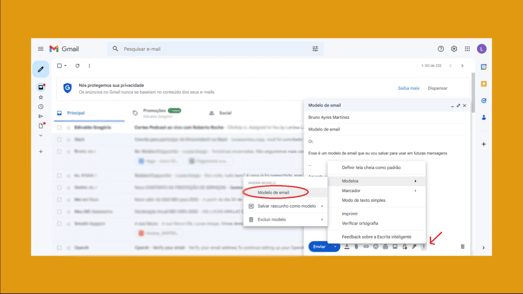Viewport: 523px width, 294px height.
Task: Dismiss the privacy banner via Dispensar
Action: pos(437,88)
